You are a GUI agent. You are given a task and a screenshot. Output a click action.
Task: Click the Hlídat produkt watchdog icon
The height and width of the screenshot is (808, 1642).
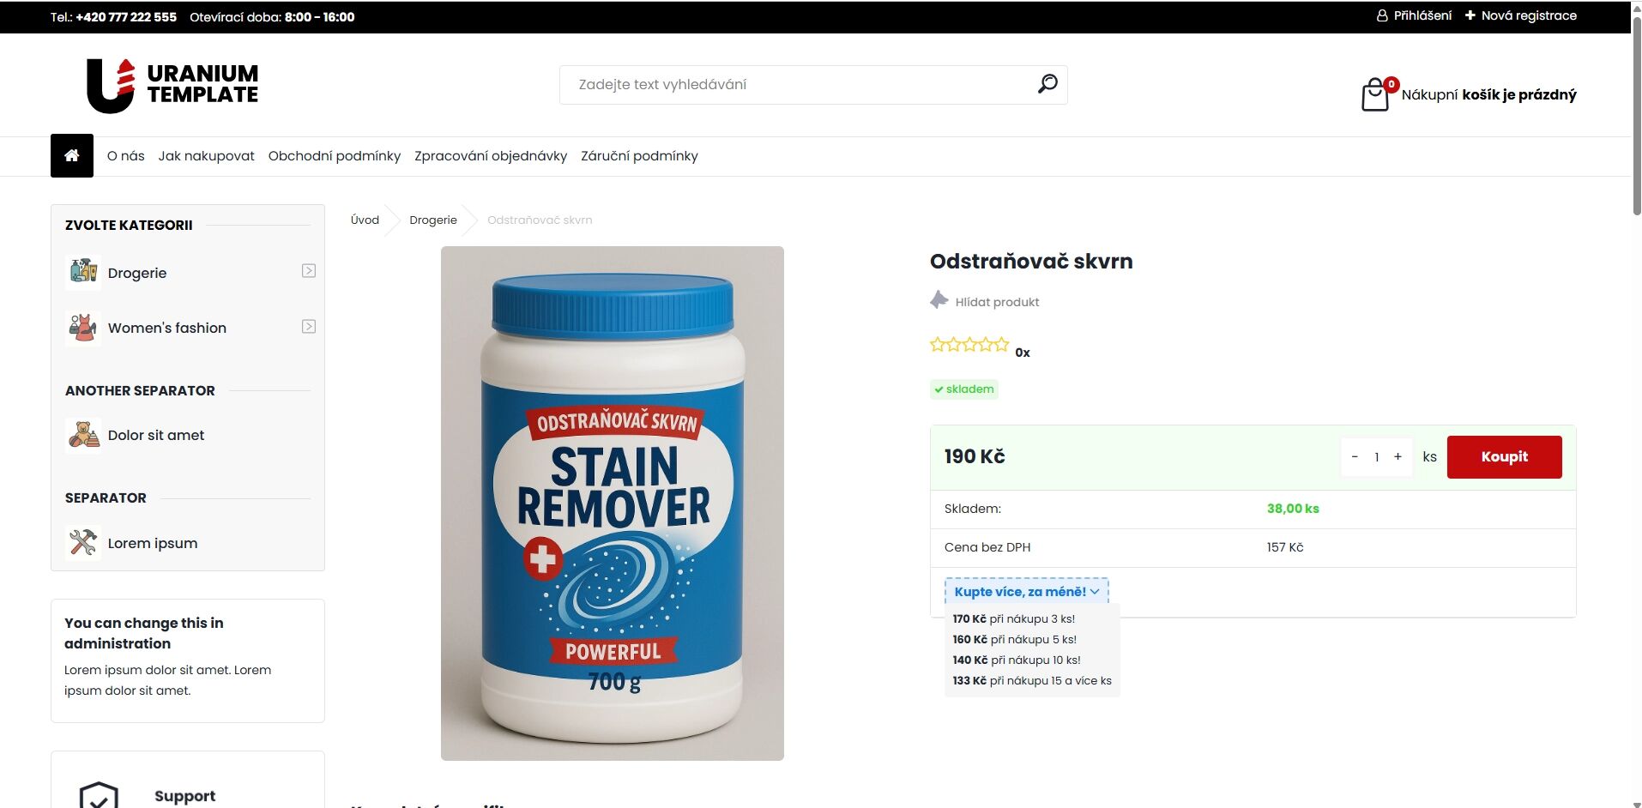tap(939, 300)
